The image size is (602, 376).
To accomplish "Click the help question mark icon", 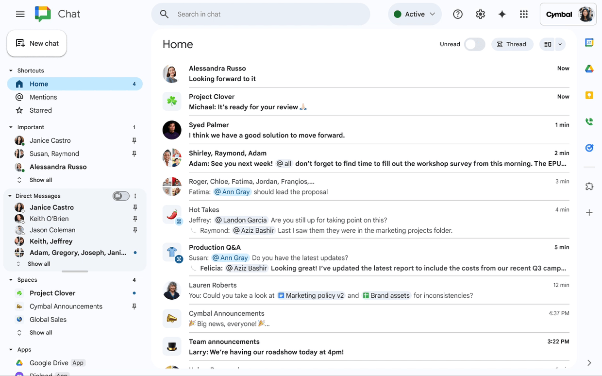I will point(457,14).
